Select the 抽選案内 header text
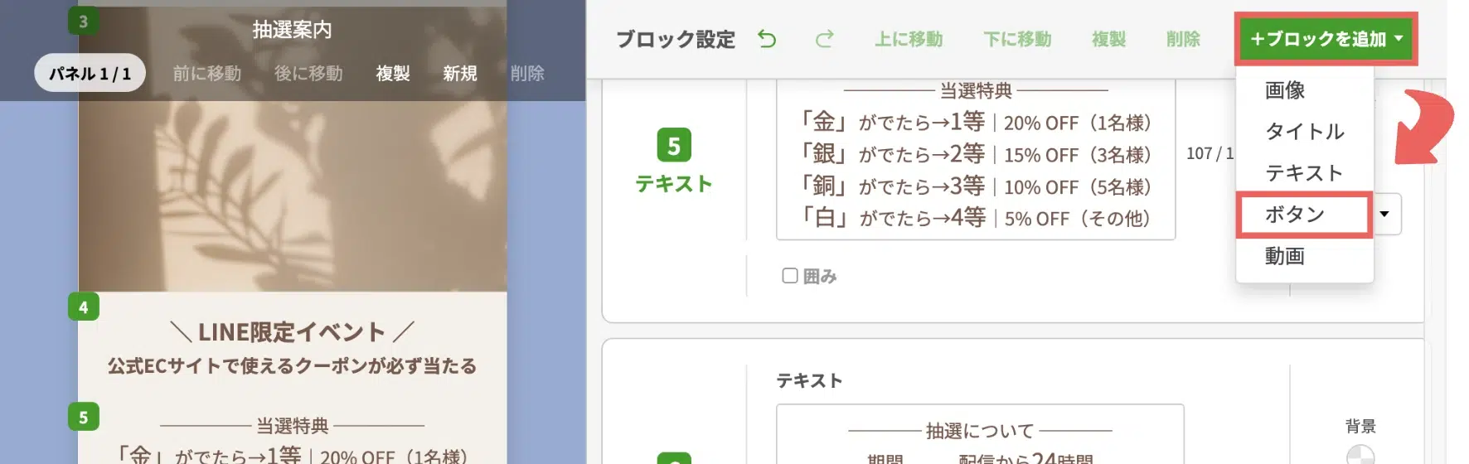 point(293,30)
